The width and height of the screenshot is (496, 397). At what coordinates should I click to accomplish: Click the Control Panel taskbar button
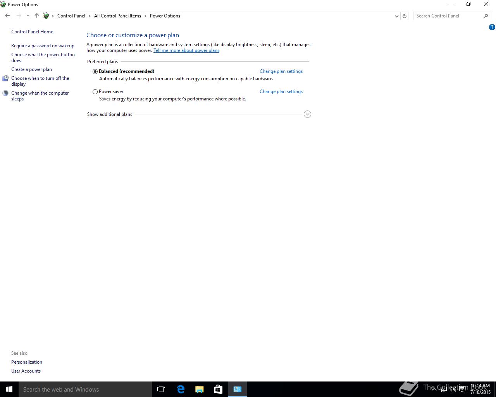[x=238, y=389]
